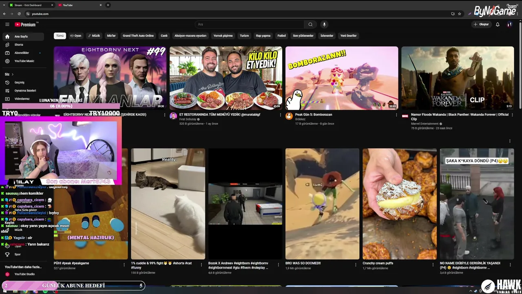Click the search magnifier button
The height and width of the screenshot is (294, 522).
tap(310, 24)
